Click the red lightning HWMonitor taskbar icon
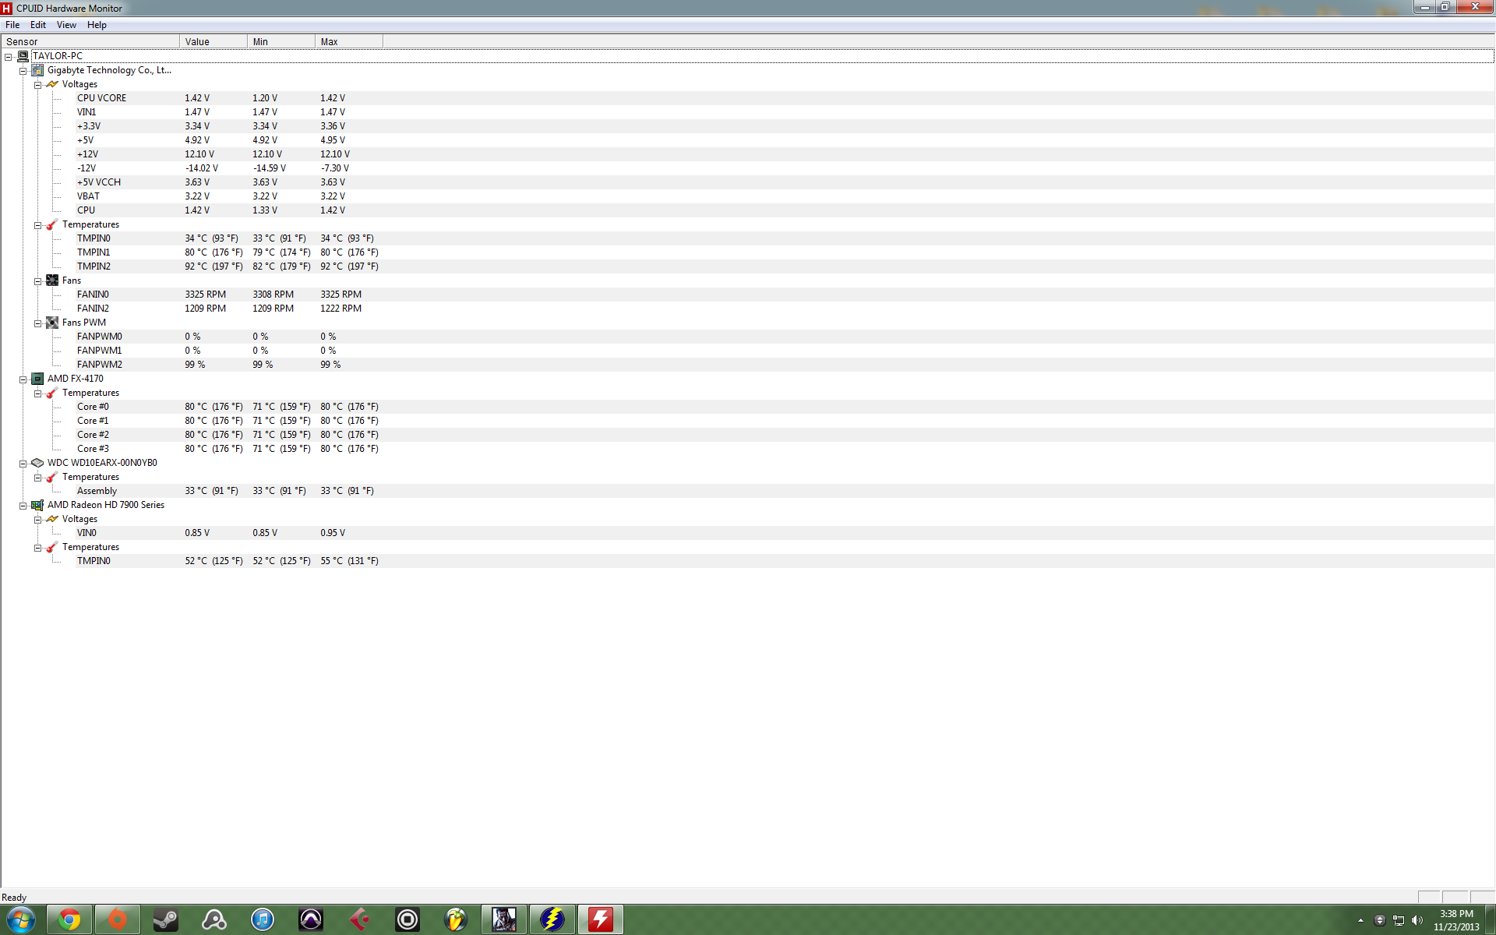The width and height of the screenshot is (1496, 935). point(601,920)
